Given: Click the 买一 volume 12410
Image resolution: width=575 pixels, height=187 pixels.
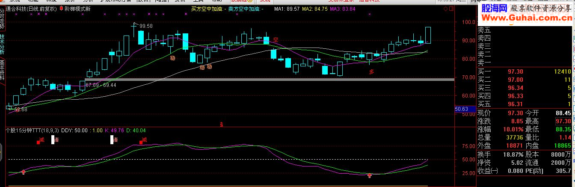Looking at the screenshot, I should pyautogui.click(x=562, y=71).
